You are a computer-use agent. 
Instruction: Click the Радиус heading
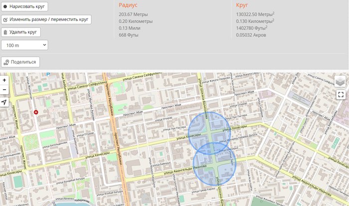128,5
